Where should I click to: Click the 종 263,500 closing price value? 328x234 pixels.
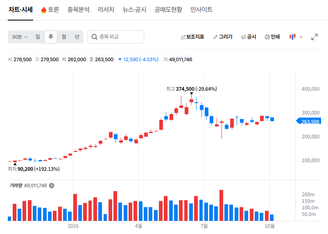tap(101, 60)
